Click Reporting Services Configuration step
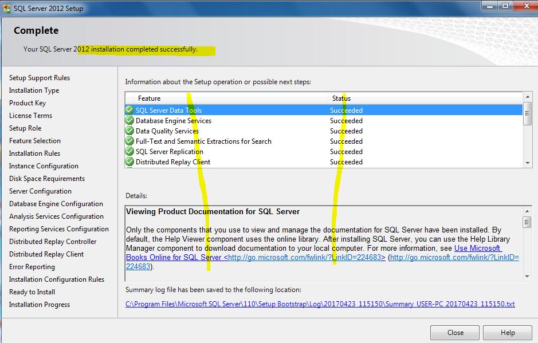 click(x=58, y=229)
